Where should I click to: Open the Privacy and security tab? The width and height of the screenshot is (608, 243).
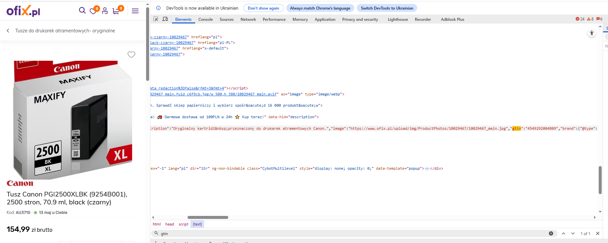(x=360, y=19)
